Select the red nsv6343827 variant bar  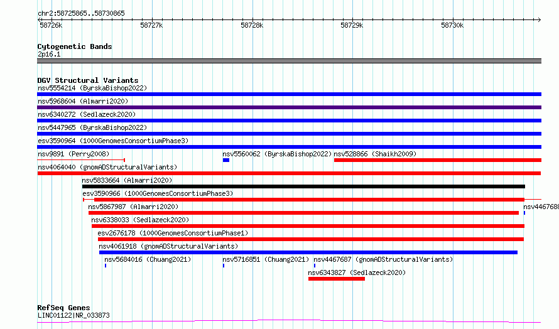click(x=337, y=279)
